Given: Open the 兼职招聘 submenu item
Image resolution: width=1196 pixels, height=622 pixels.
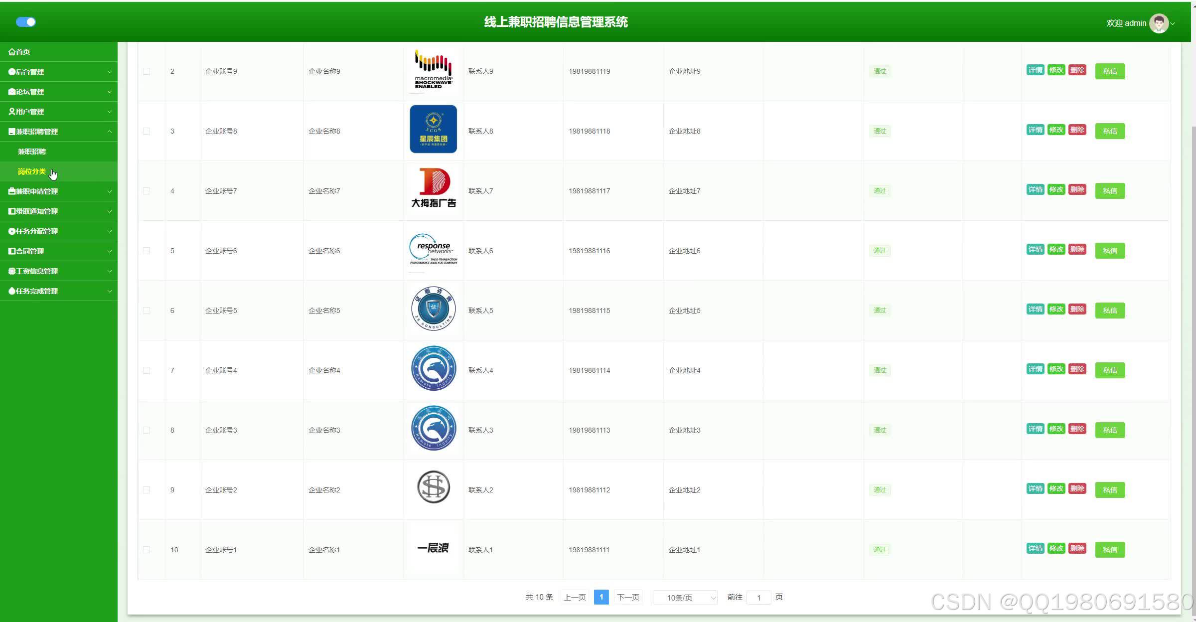Looking at the screenshot, I should (x=32, y=152).
